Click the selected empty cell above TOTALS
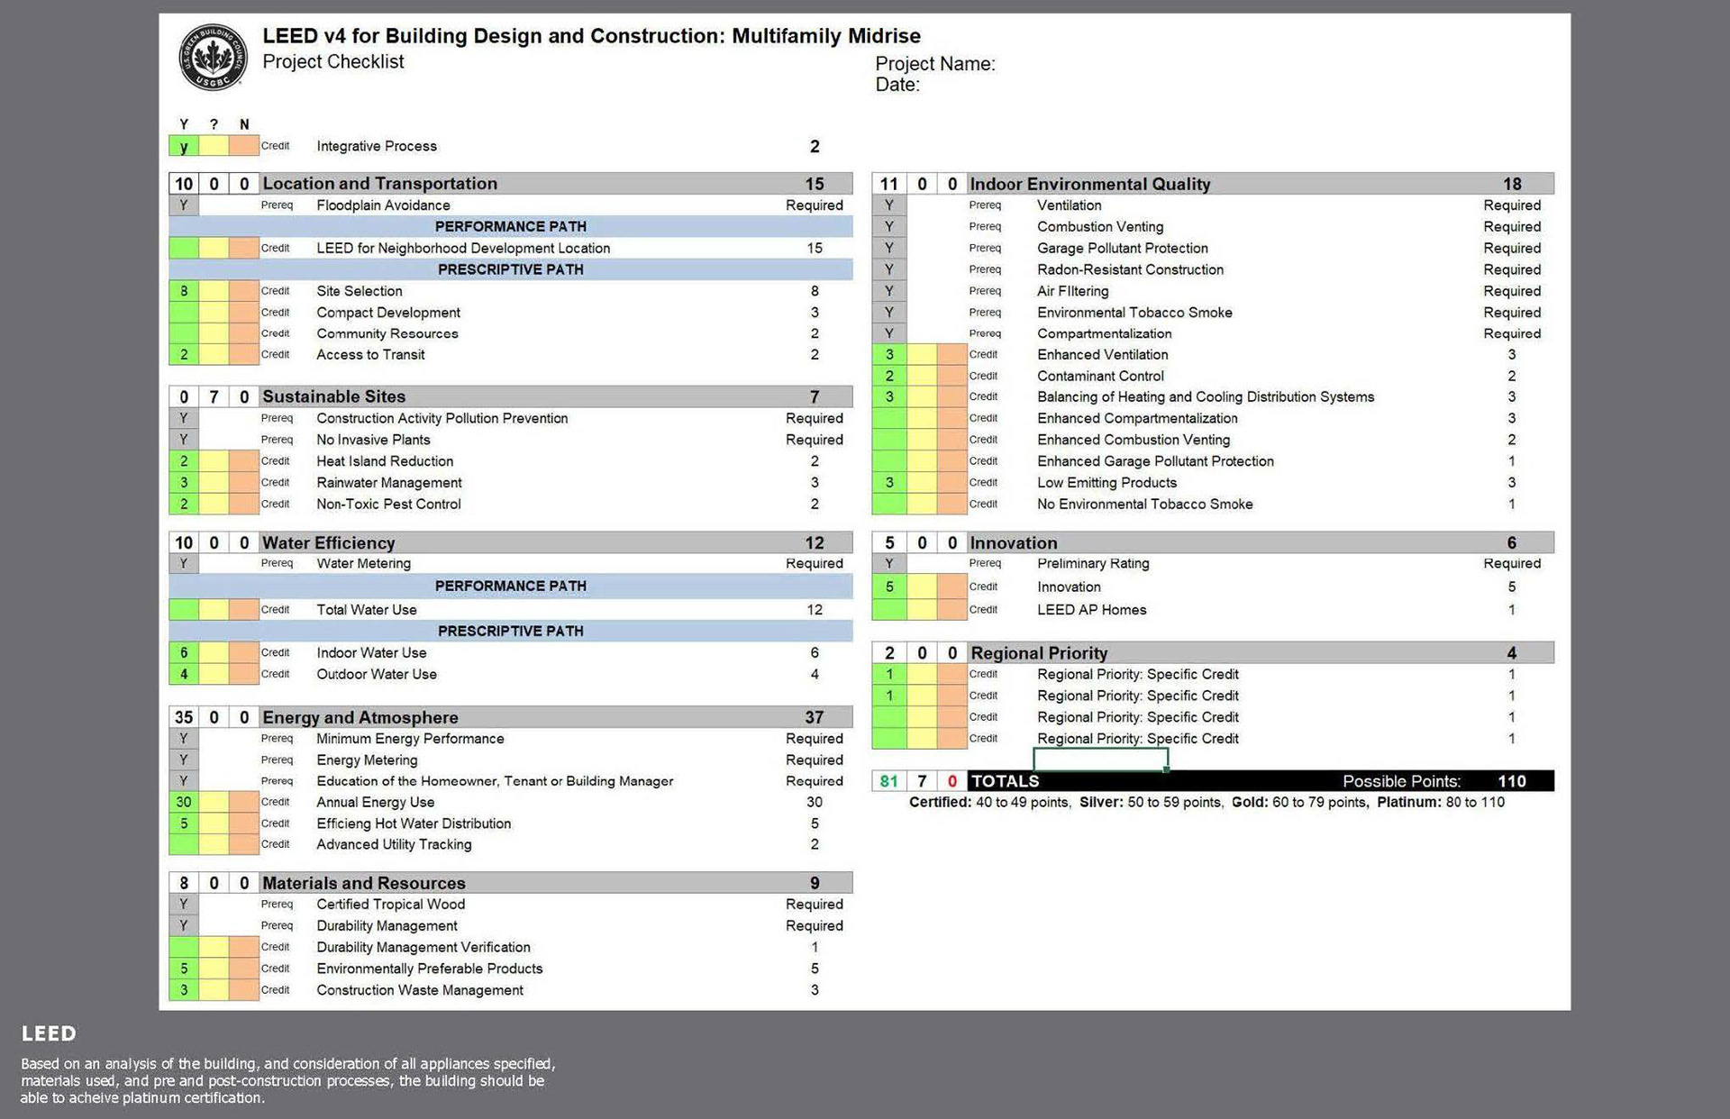The height and width of the screenshot is (1119, 1730). click(x=1100, y=760)
